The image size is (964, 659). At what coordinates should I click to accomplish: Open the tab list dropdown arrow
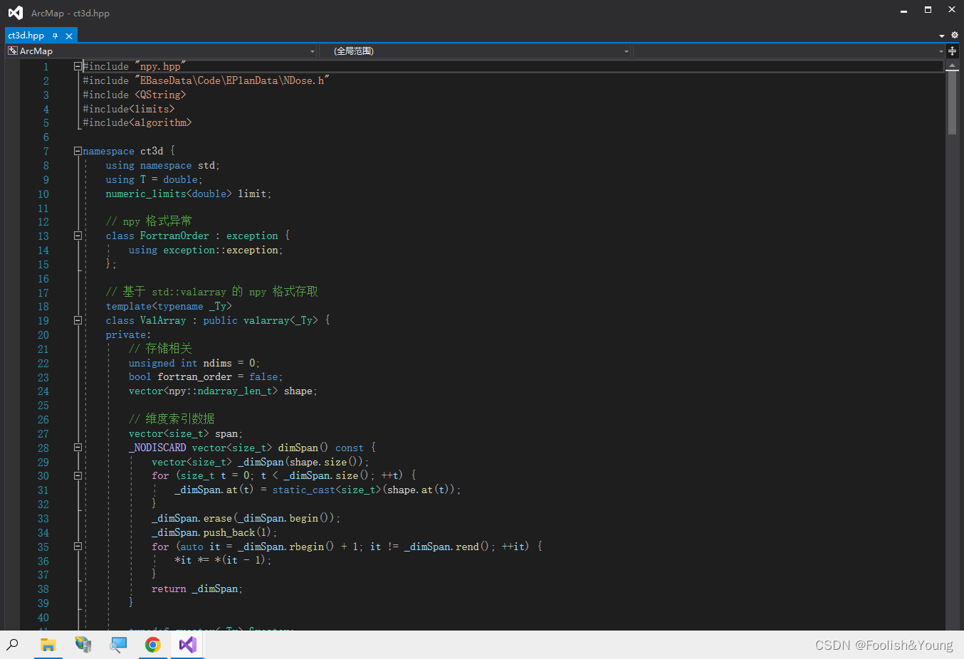click(941, 35)
